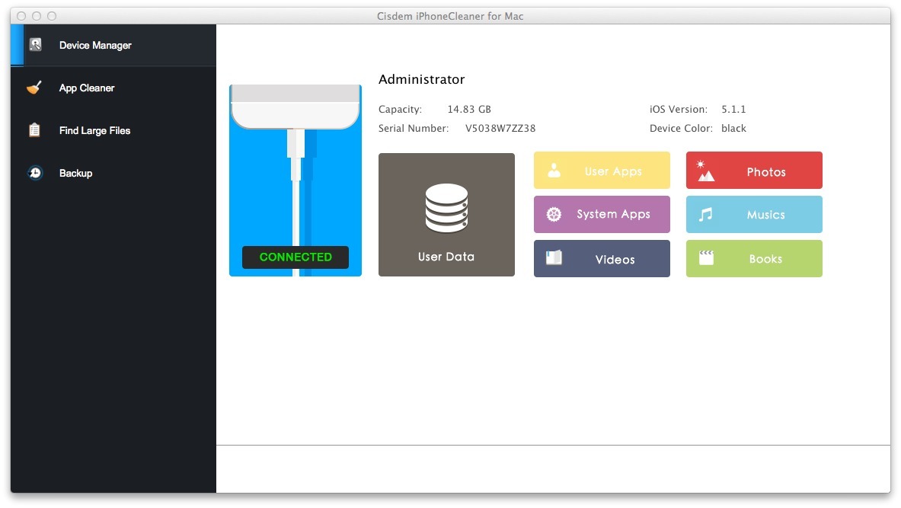Select the Administrator device name

point(421,80)
